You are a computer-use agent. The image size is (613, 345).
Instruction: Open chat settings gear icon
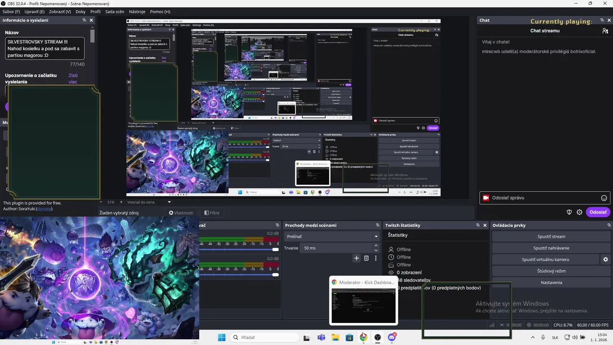coord(579,212)
